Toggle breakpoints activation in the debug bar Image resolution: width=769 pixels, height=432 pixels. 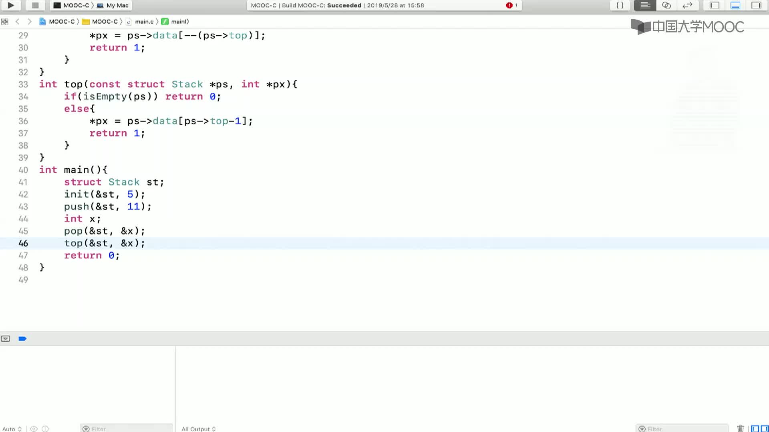coord(22,339)
